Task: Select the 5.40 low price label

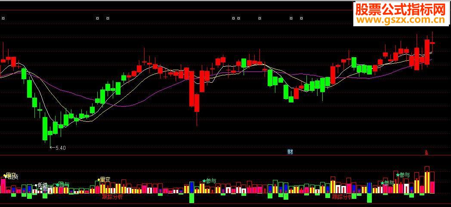Action: pyautogui.click(x=60, y=148)
